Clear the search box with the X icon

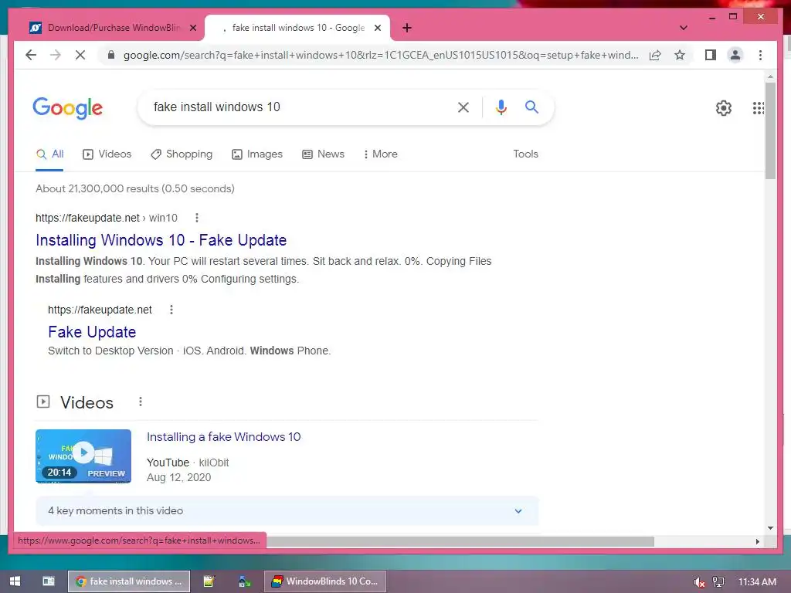463,107
